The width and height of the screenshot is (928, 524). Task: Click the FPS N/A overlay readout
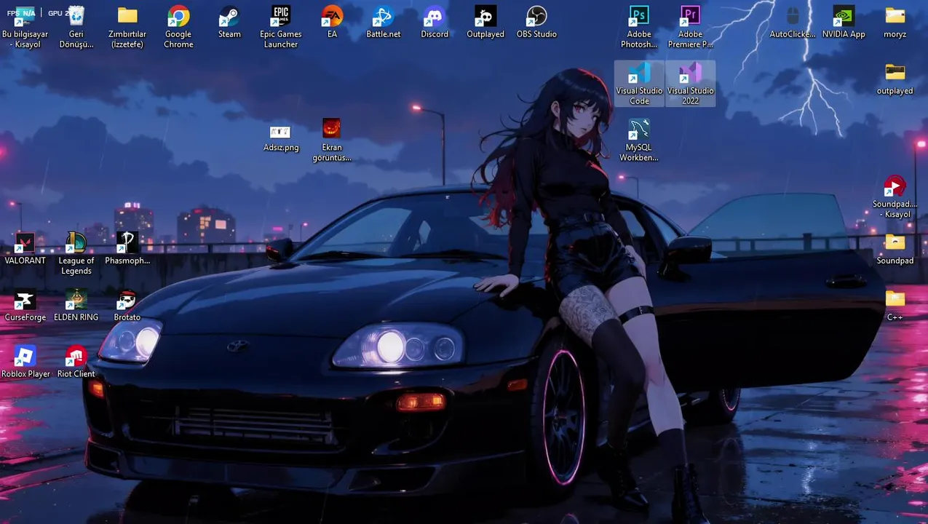coord(21,13)
